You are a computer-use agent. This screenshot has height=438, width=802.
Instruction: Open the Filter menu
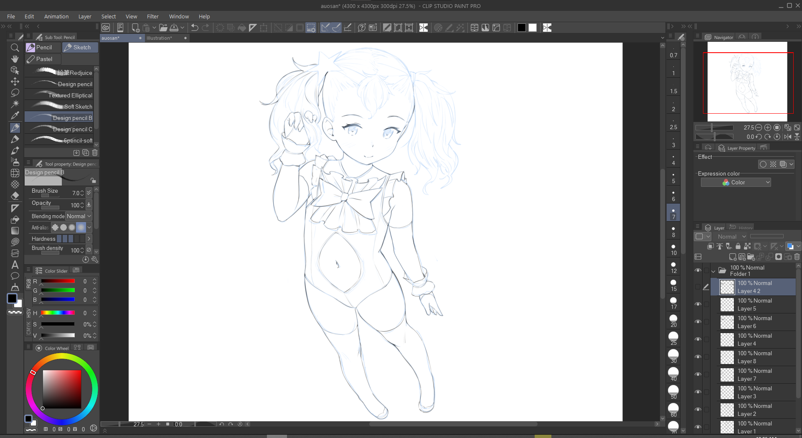click(153, 16)
